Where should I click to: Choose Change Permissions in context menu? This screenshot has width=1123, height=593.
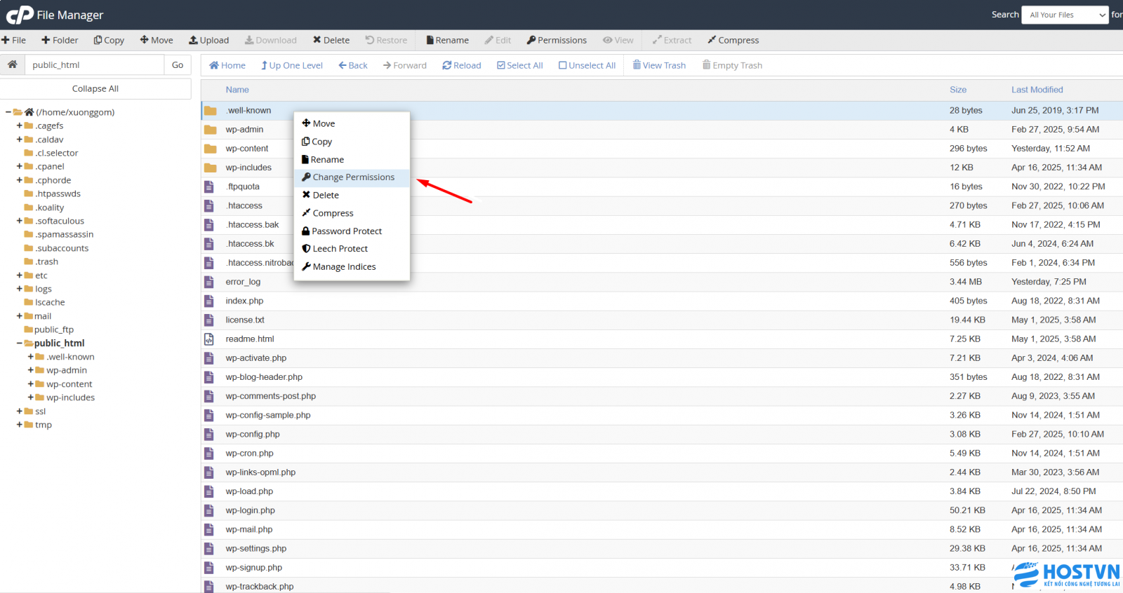[352, 177]
